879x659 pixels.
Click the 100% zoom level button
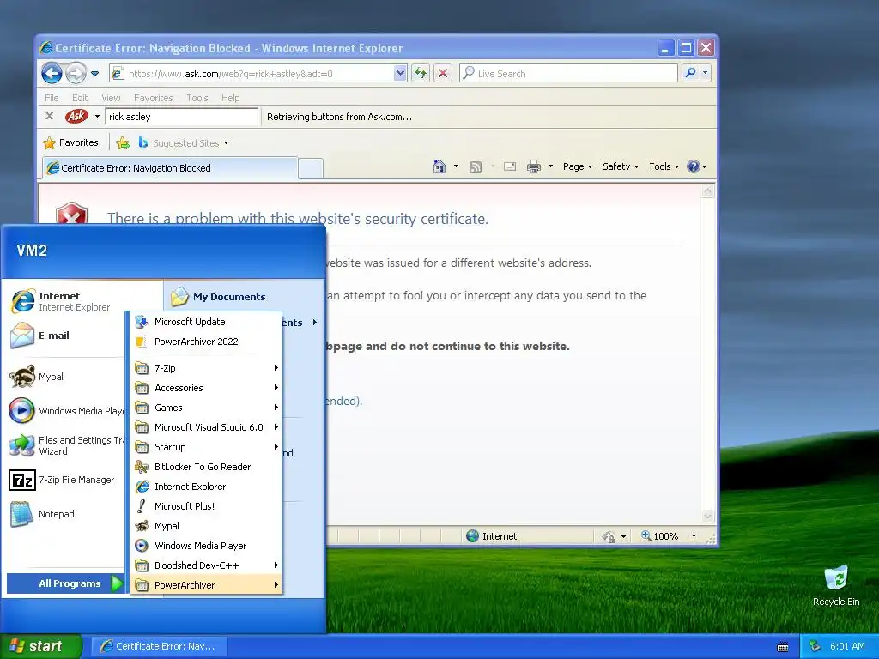[659, 536]
